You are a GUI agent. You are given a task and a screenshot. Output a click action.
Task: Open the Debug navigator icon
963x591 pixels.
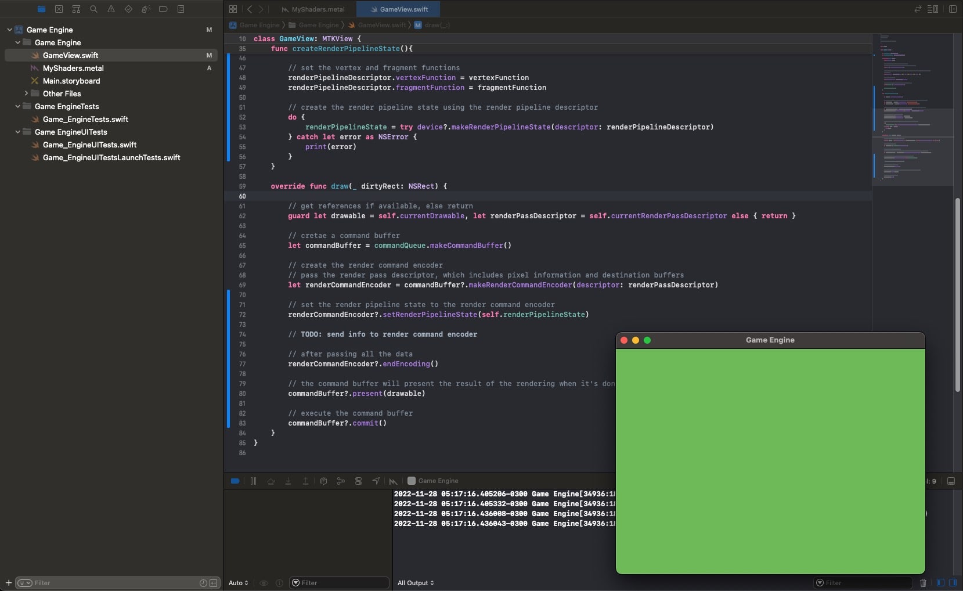146,9
